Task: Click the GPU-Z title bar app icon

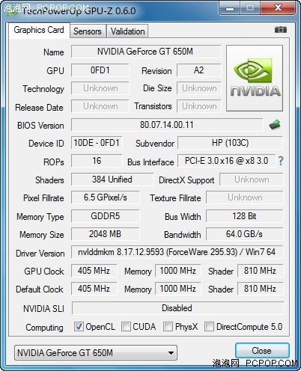Action: [x=12, y=11]
